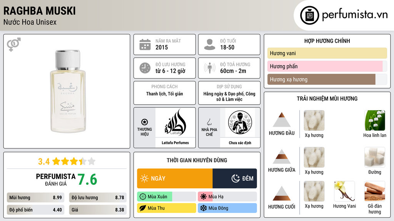Click the Mùa Thu season bar
The image size is (394, 221).
(167, 208)
